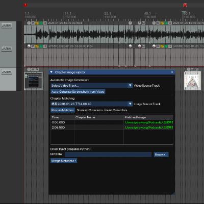Close the Chapter Image Injector dialog
Screen dimensions: 204x204
[x=172, y=72]
